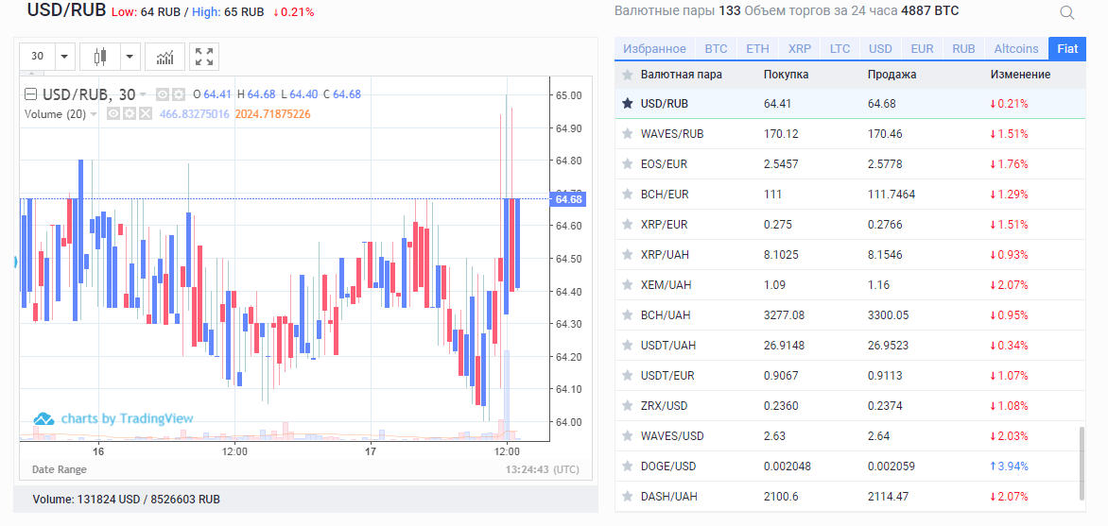1108x526 pixels.
Task: Toggle visibility eye of USD/RUB series
Action: coord(162,93)
